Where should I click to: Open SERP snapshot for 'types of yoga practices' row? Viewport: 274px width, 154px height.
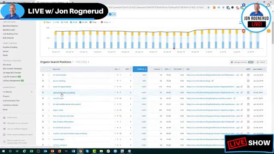point(248,86)
